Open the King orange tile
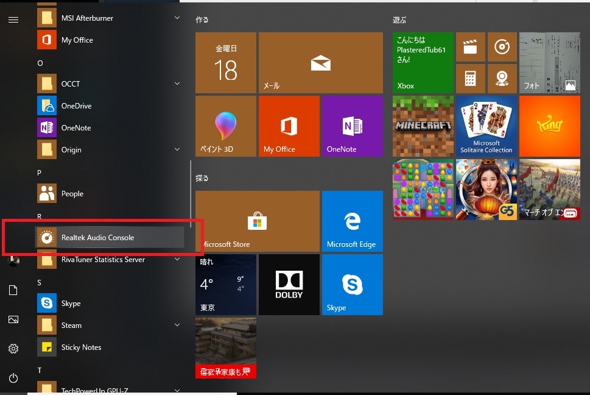590x395 pixels. [x=549, y=126]
